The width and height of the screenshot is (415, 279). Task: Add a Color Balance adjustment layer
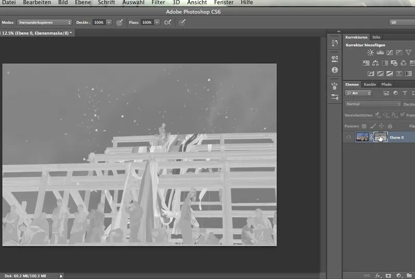375,63
